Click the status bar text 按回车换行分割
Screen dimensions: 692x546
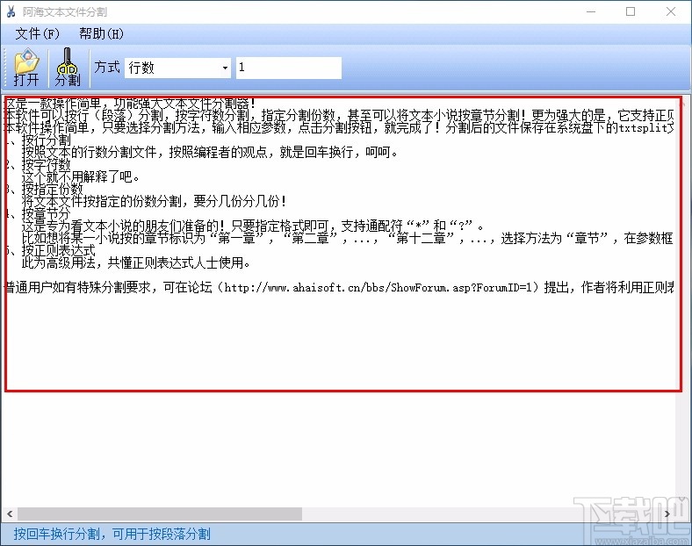[x=112, y=534]
